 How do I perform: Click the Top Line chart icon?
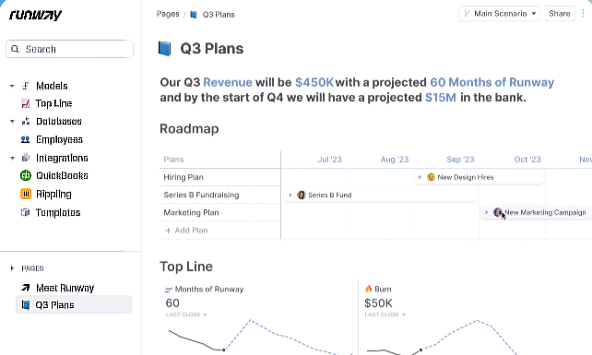pos(25,103)
